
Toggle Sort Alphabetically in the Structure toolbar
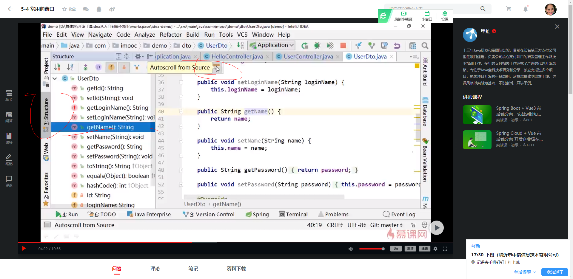tap(70, 67)
